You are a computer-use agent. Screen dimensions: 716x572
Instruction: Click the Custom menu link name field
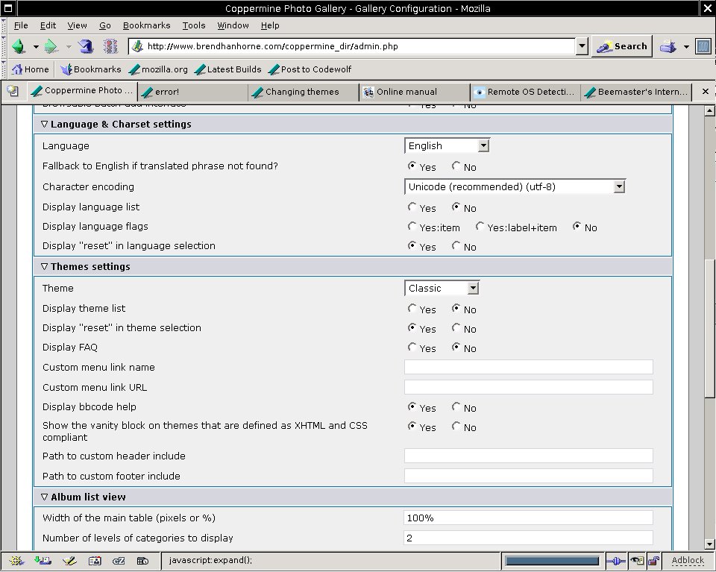528,367
